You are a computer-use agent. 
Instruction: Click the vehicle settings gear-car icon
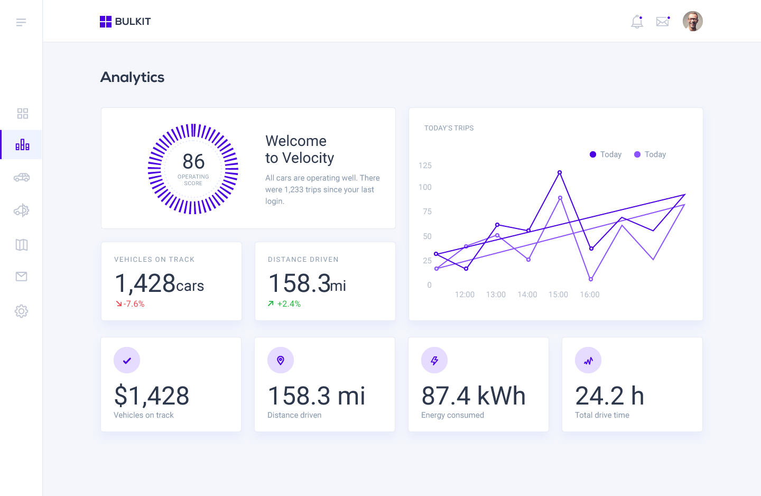coord(22,210)
